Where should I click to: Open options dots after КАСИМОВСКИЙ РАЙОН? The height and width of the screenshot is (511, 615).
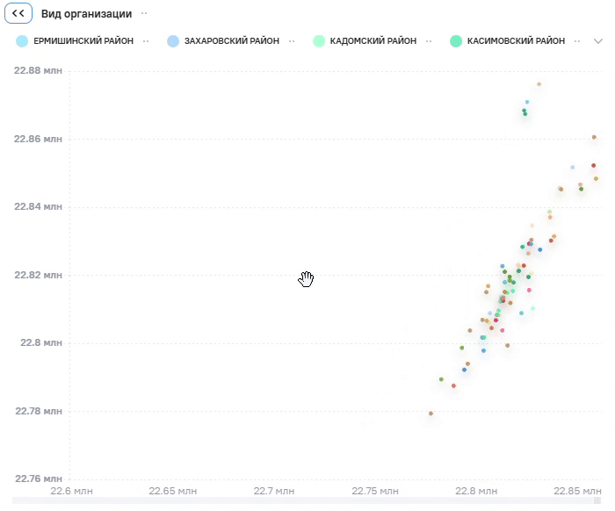[x=577, y=41]
